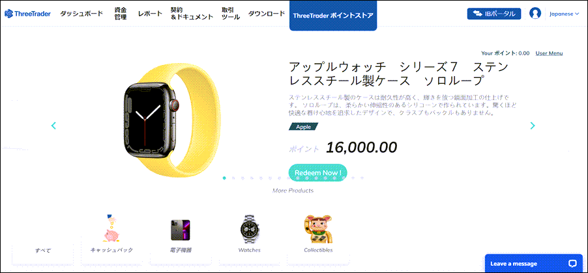Open the ダッシュボード menu item

tap(81, 14)
